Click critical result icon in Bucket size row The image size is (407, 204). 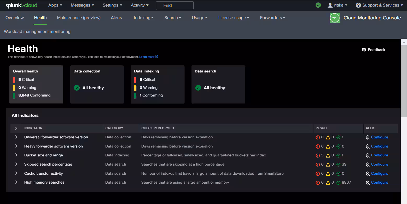point(318,155)
